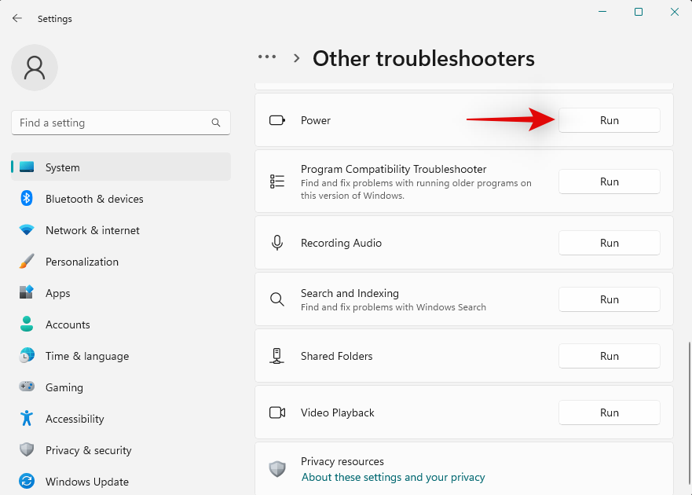Viewport: 692px width, 495px height.
Task: Click the Video Playback camera icon
Action: [x=277, y=412]
